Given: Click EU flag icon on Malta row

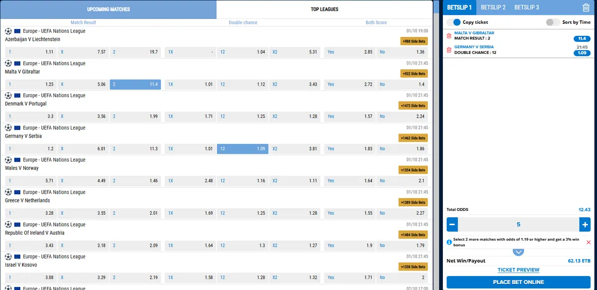Looking at the screenshot, I should click(17, 63).
